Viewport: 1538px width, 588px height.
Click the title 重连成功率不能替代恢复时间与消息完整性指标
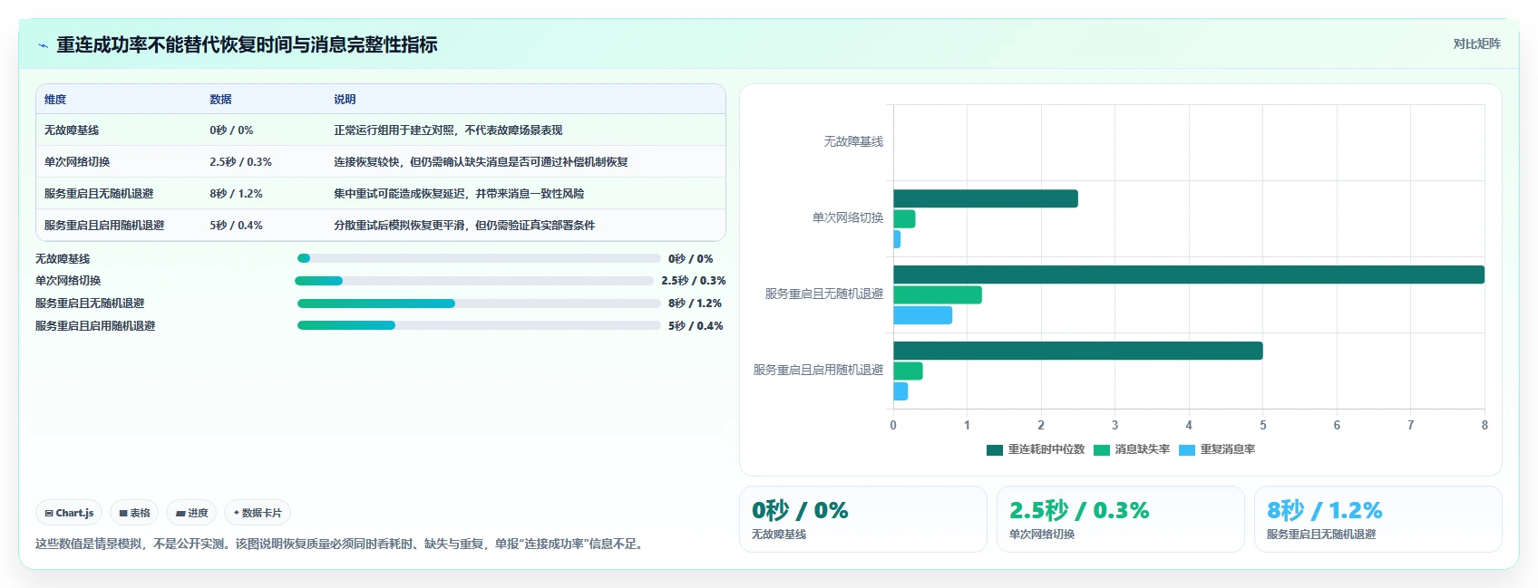click(x=247, y=45)
